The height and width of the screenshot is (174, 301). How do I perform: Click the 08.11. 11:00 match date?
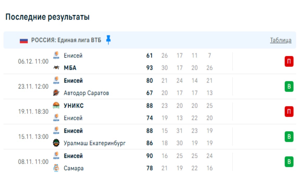click(x=33, y=162)
